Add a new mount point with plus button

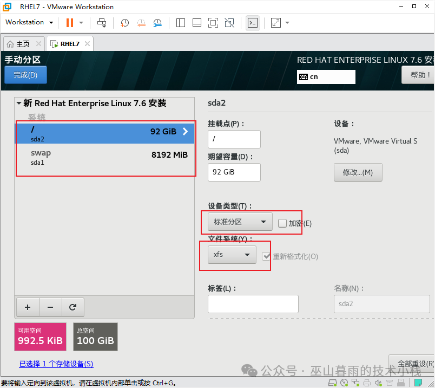[x=28, y=307]
